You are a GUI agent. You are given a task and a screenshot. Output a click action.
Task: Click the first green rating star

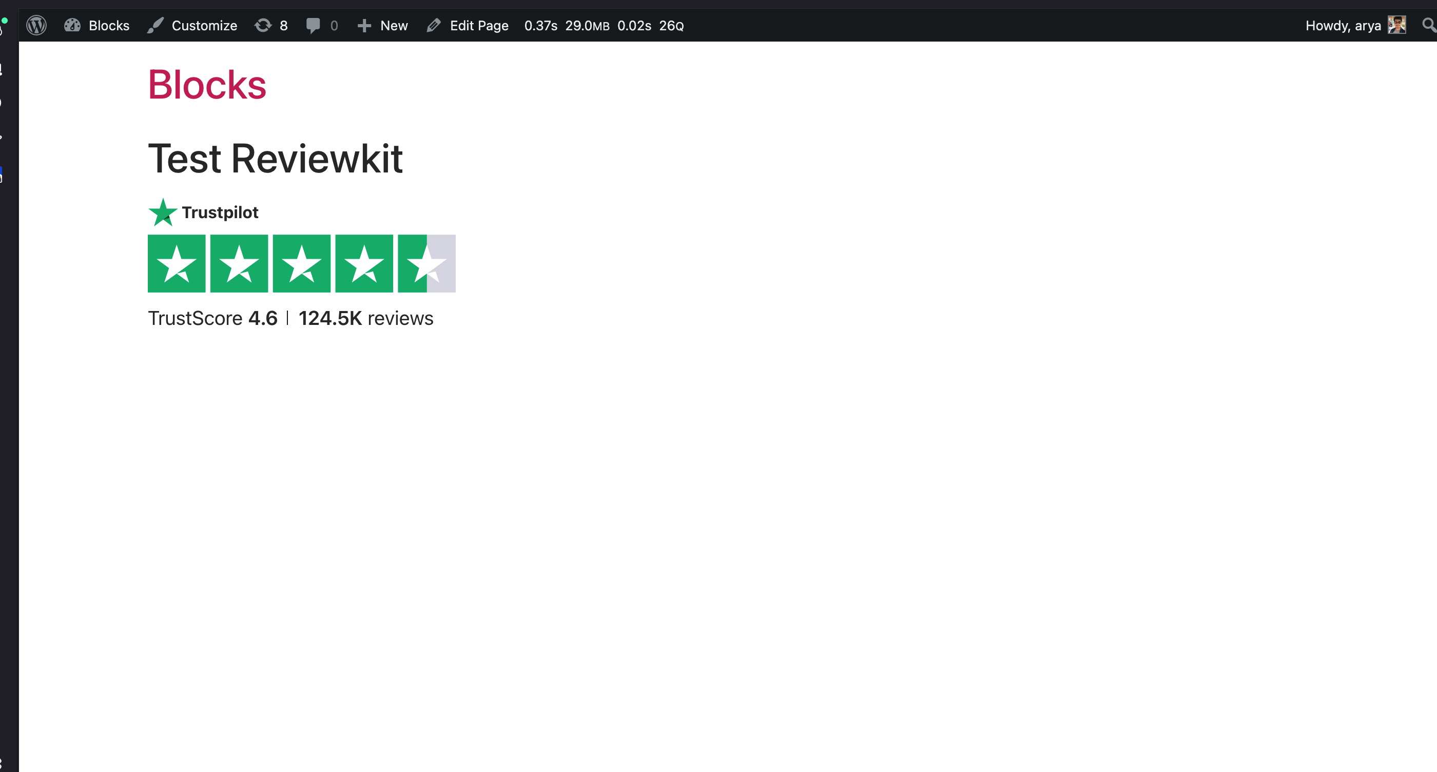(176, 263)
